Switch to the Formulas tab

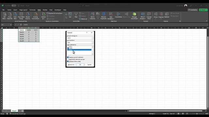(32, 10)
